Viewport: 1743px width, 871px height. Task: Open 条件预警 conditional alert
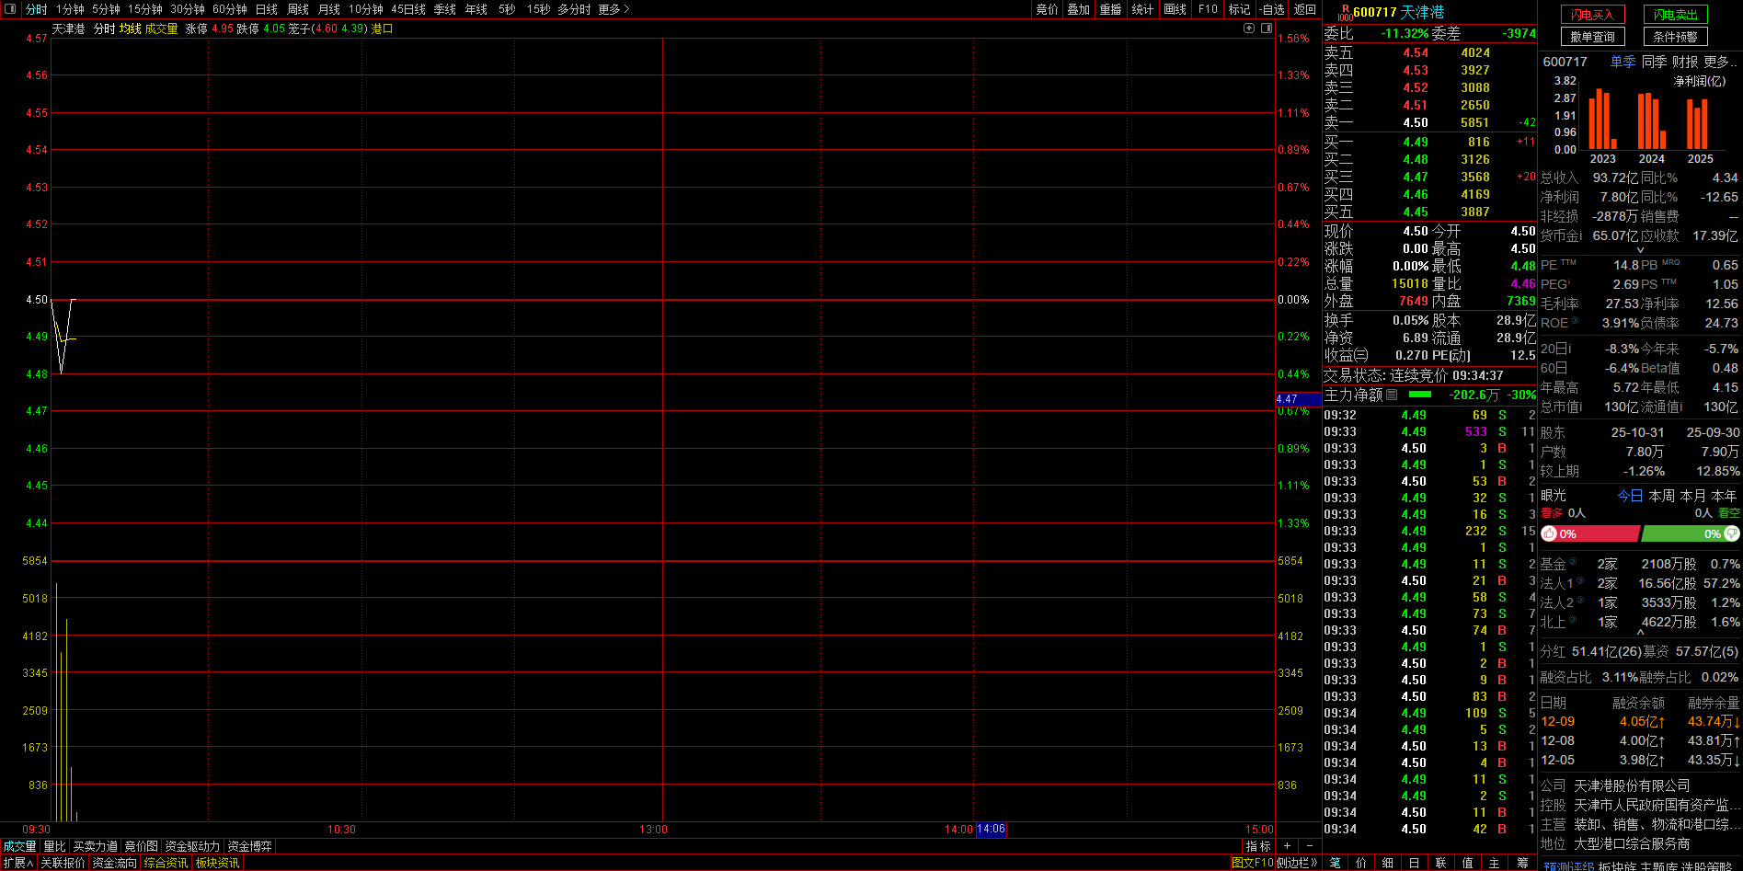[1676, 37]
